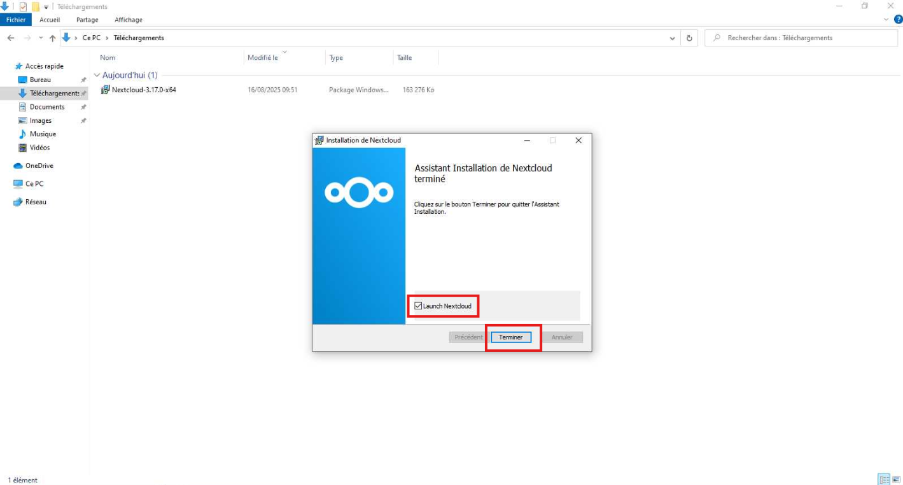903x485 pixels.
Task: Click the 1 élément status text
Action: pos(23,480)
